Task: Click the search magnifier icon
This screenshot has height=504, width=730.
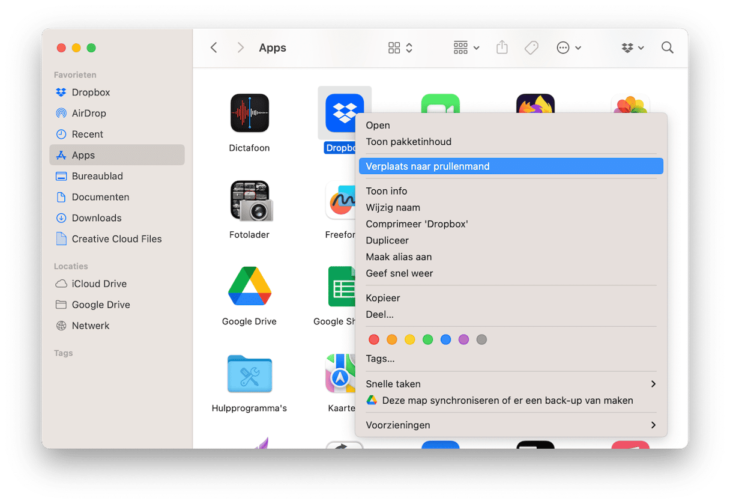Action: 667,47
